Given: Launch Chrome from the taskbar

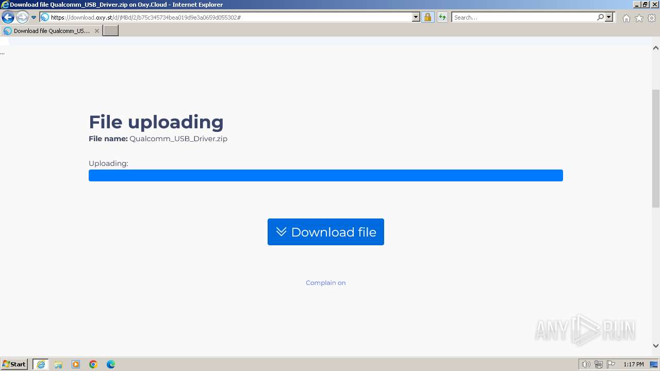Looking at the screenshot, I should coord(93,364).
